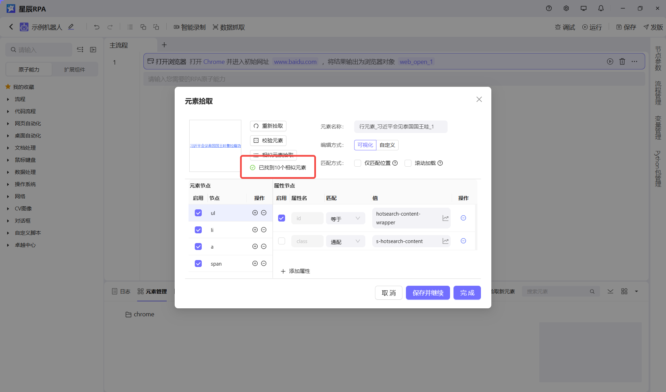Check the 仅匹配位置 option
Screen dimensions: 666x392
tap(358, 163)
